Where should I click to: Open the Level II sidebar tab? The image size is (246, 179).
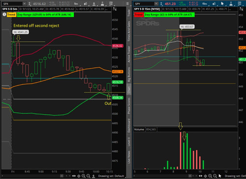129,142
